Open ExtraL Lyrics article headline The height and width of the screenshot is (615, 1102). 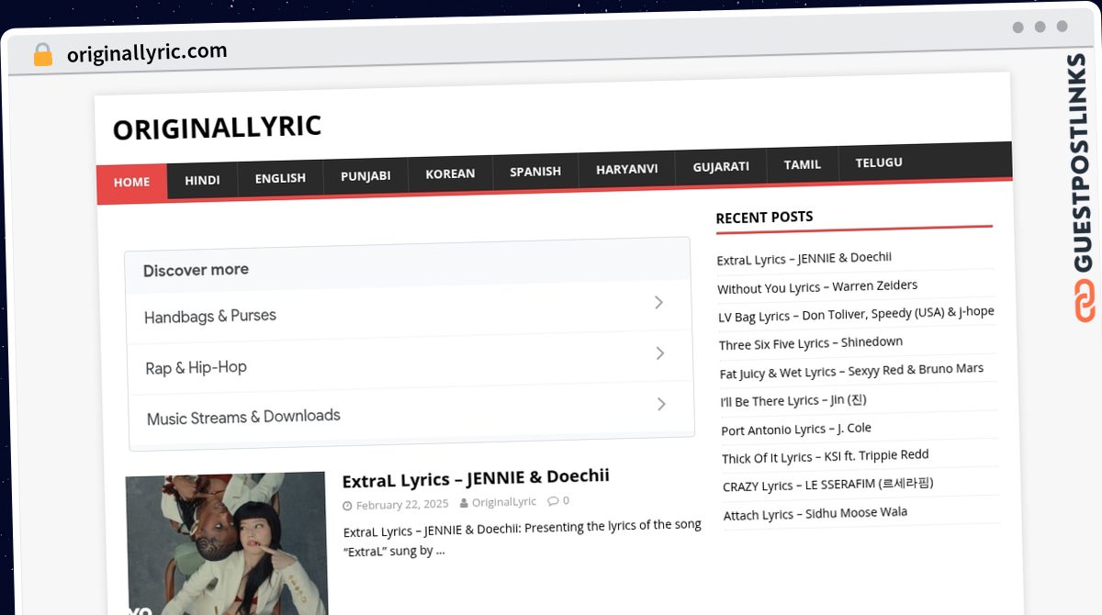click(476, 478)
